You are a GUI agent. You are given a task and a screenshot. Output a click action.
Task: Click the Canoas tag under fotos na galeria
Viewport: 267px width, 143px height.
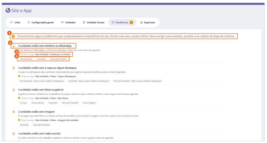pos(23,103)
